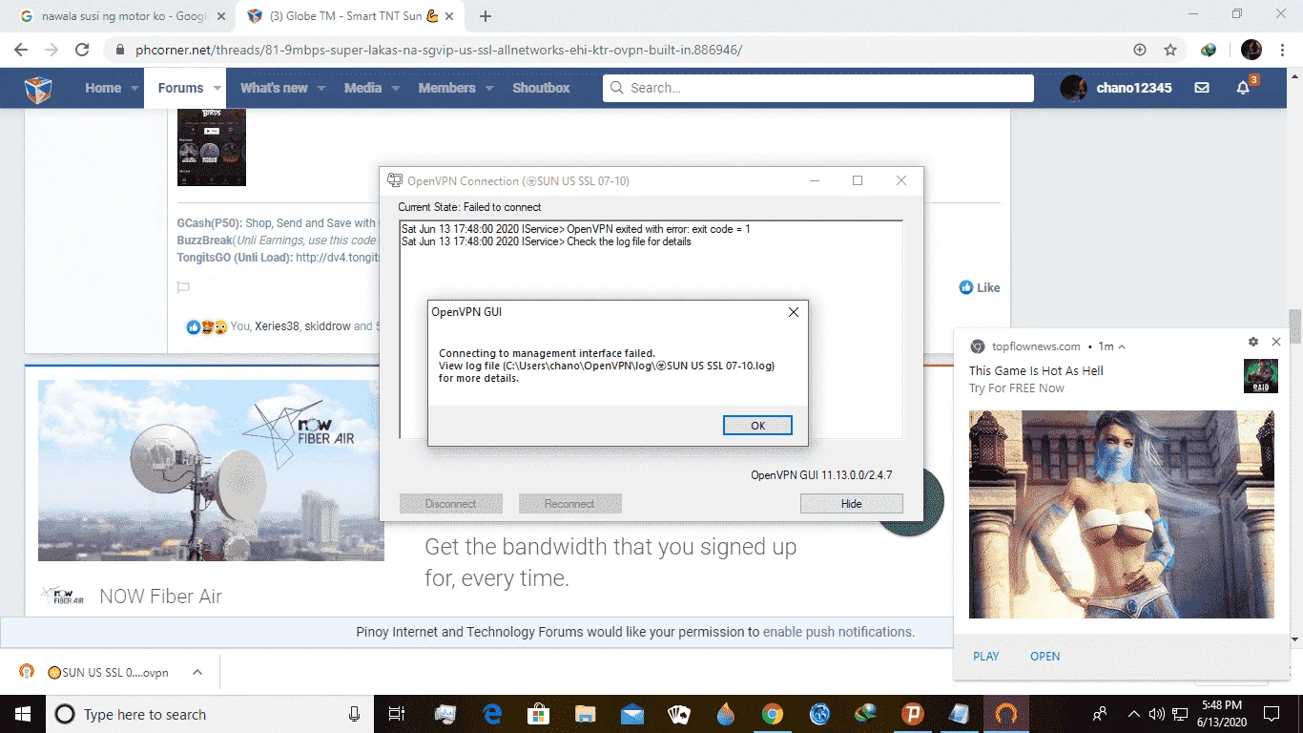The width and height of the screenshot is (1303, 733).
Task: Open the NOW Fiber Air ad banner image
Action: click(211, 471)
